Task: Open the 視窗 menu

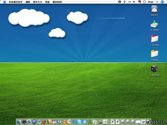Action: point(47,2)
